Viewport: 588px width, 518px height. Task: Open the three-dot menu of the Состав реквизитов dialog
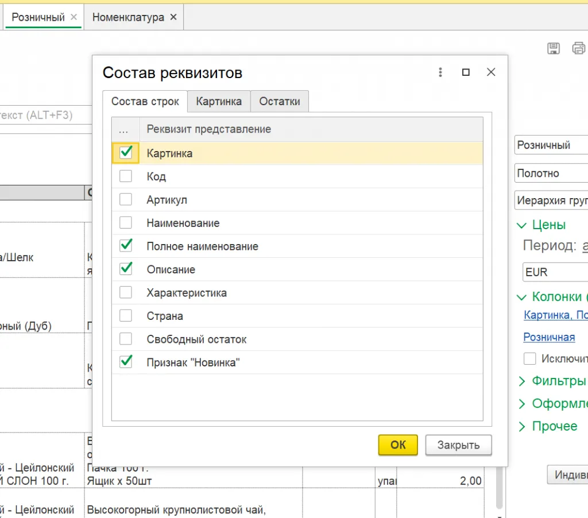coord(440,72)
